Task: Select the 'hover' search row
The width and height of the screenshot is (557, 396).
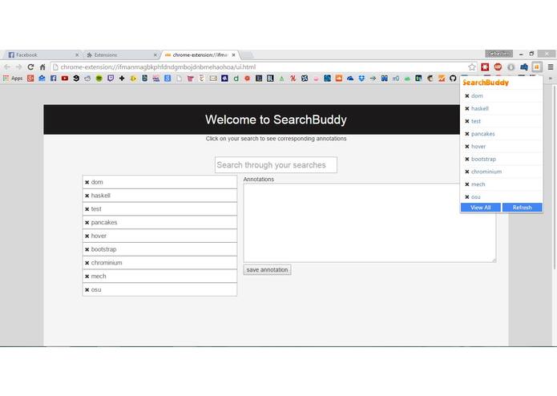Action: pos(159,236)
